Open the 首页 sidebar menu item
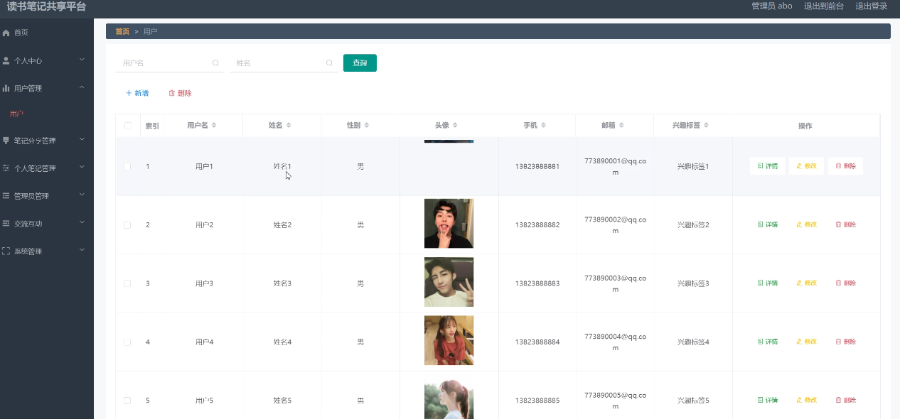Viewport: 900px width, 419px height. click(47, 33)
